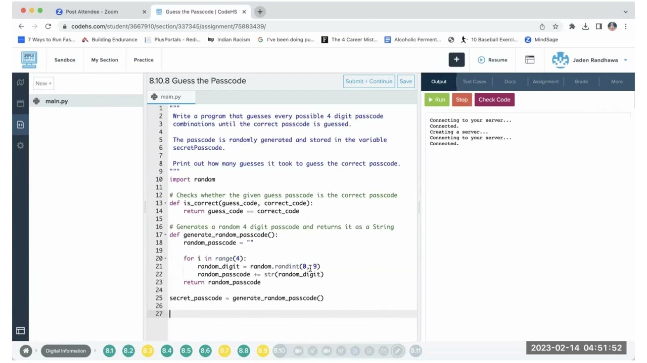Go to lesson 8.3 yellow bubble
This screenshot has height=363, width=647.
[148, 350]
